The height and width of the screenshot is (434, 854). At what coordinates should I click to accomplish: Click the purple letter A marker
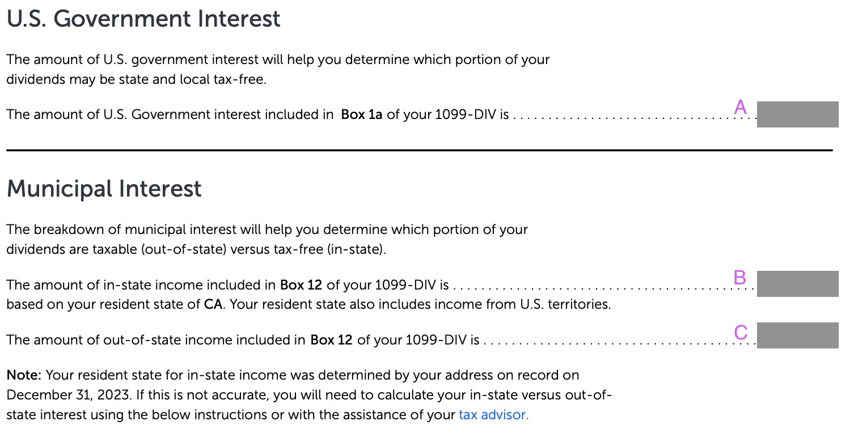point(741,107)
